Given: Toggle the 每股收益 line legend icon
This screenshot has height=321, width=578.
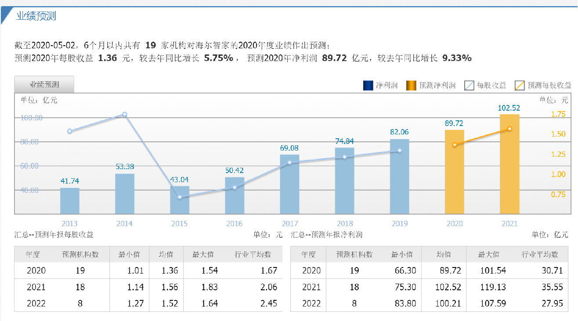Looking at the screenshot, I should 469,86.
